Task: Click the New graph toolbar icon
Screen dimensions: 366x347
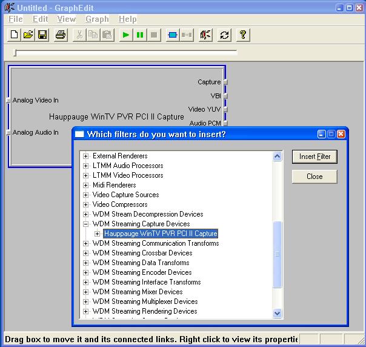Action: pyautogui.click(x=14, y=35)
